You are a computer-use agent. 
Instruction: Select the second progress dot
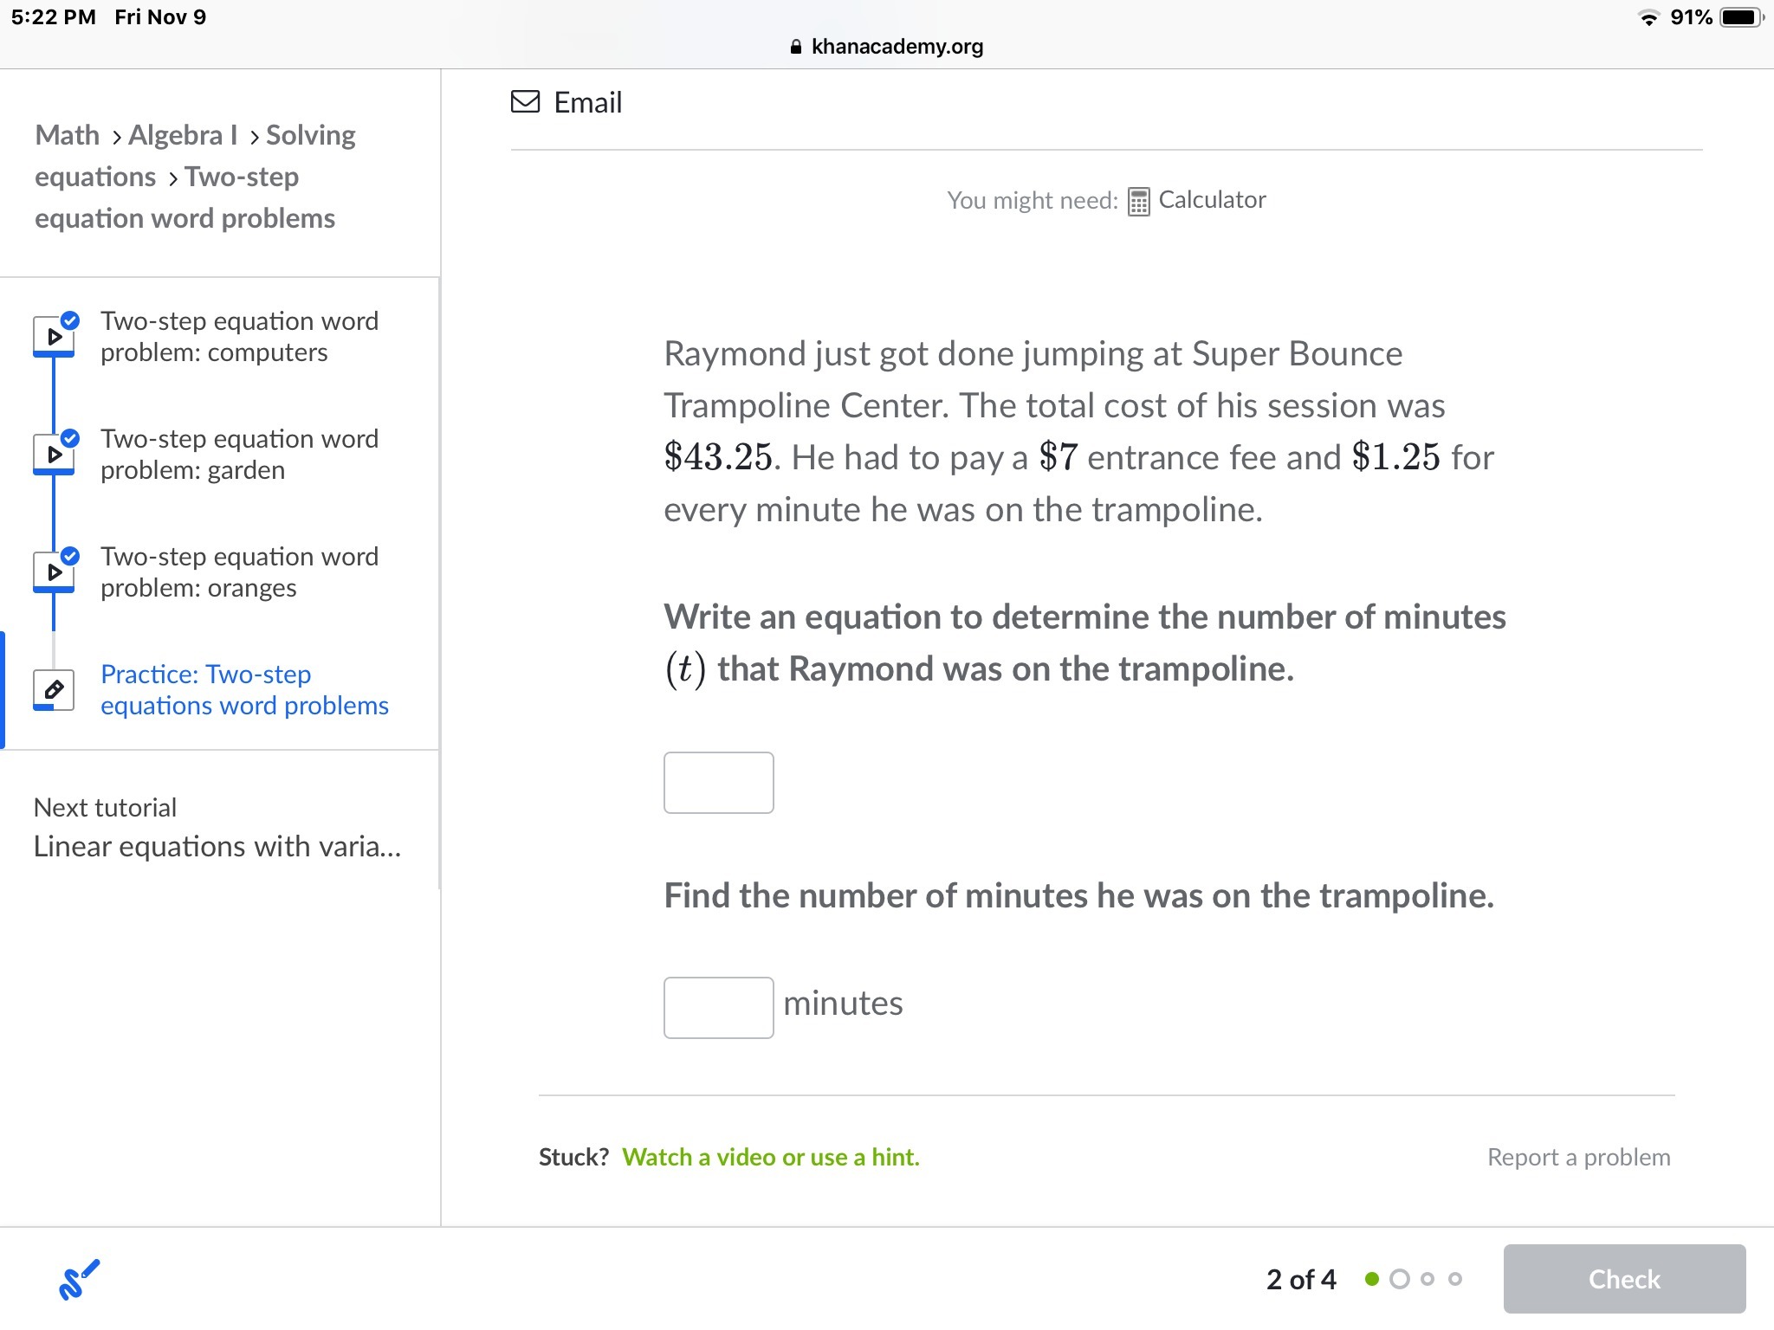pos(1399,1279)
